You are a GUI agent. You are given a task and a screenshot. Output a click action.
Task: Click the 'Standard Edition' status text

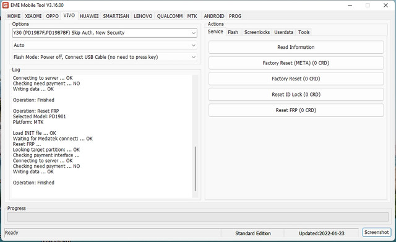coord(253,233)
